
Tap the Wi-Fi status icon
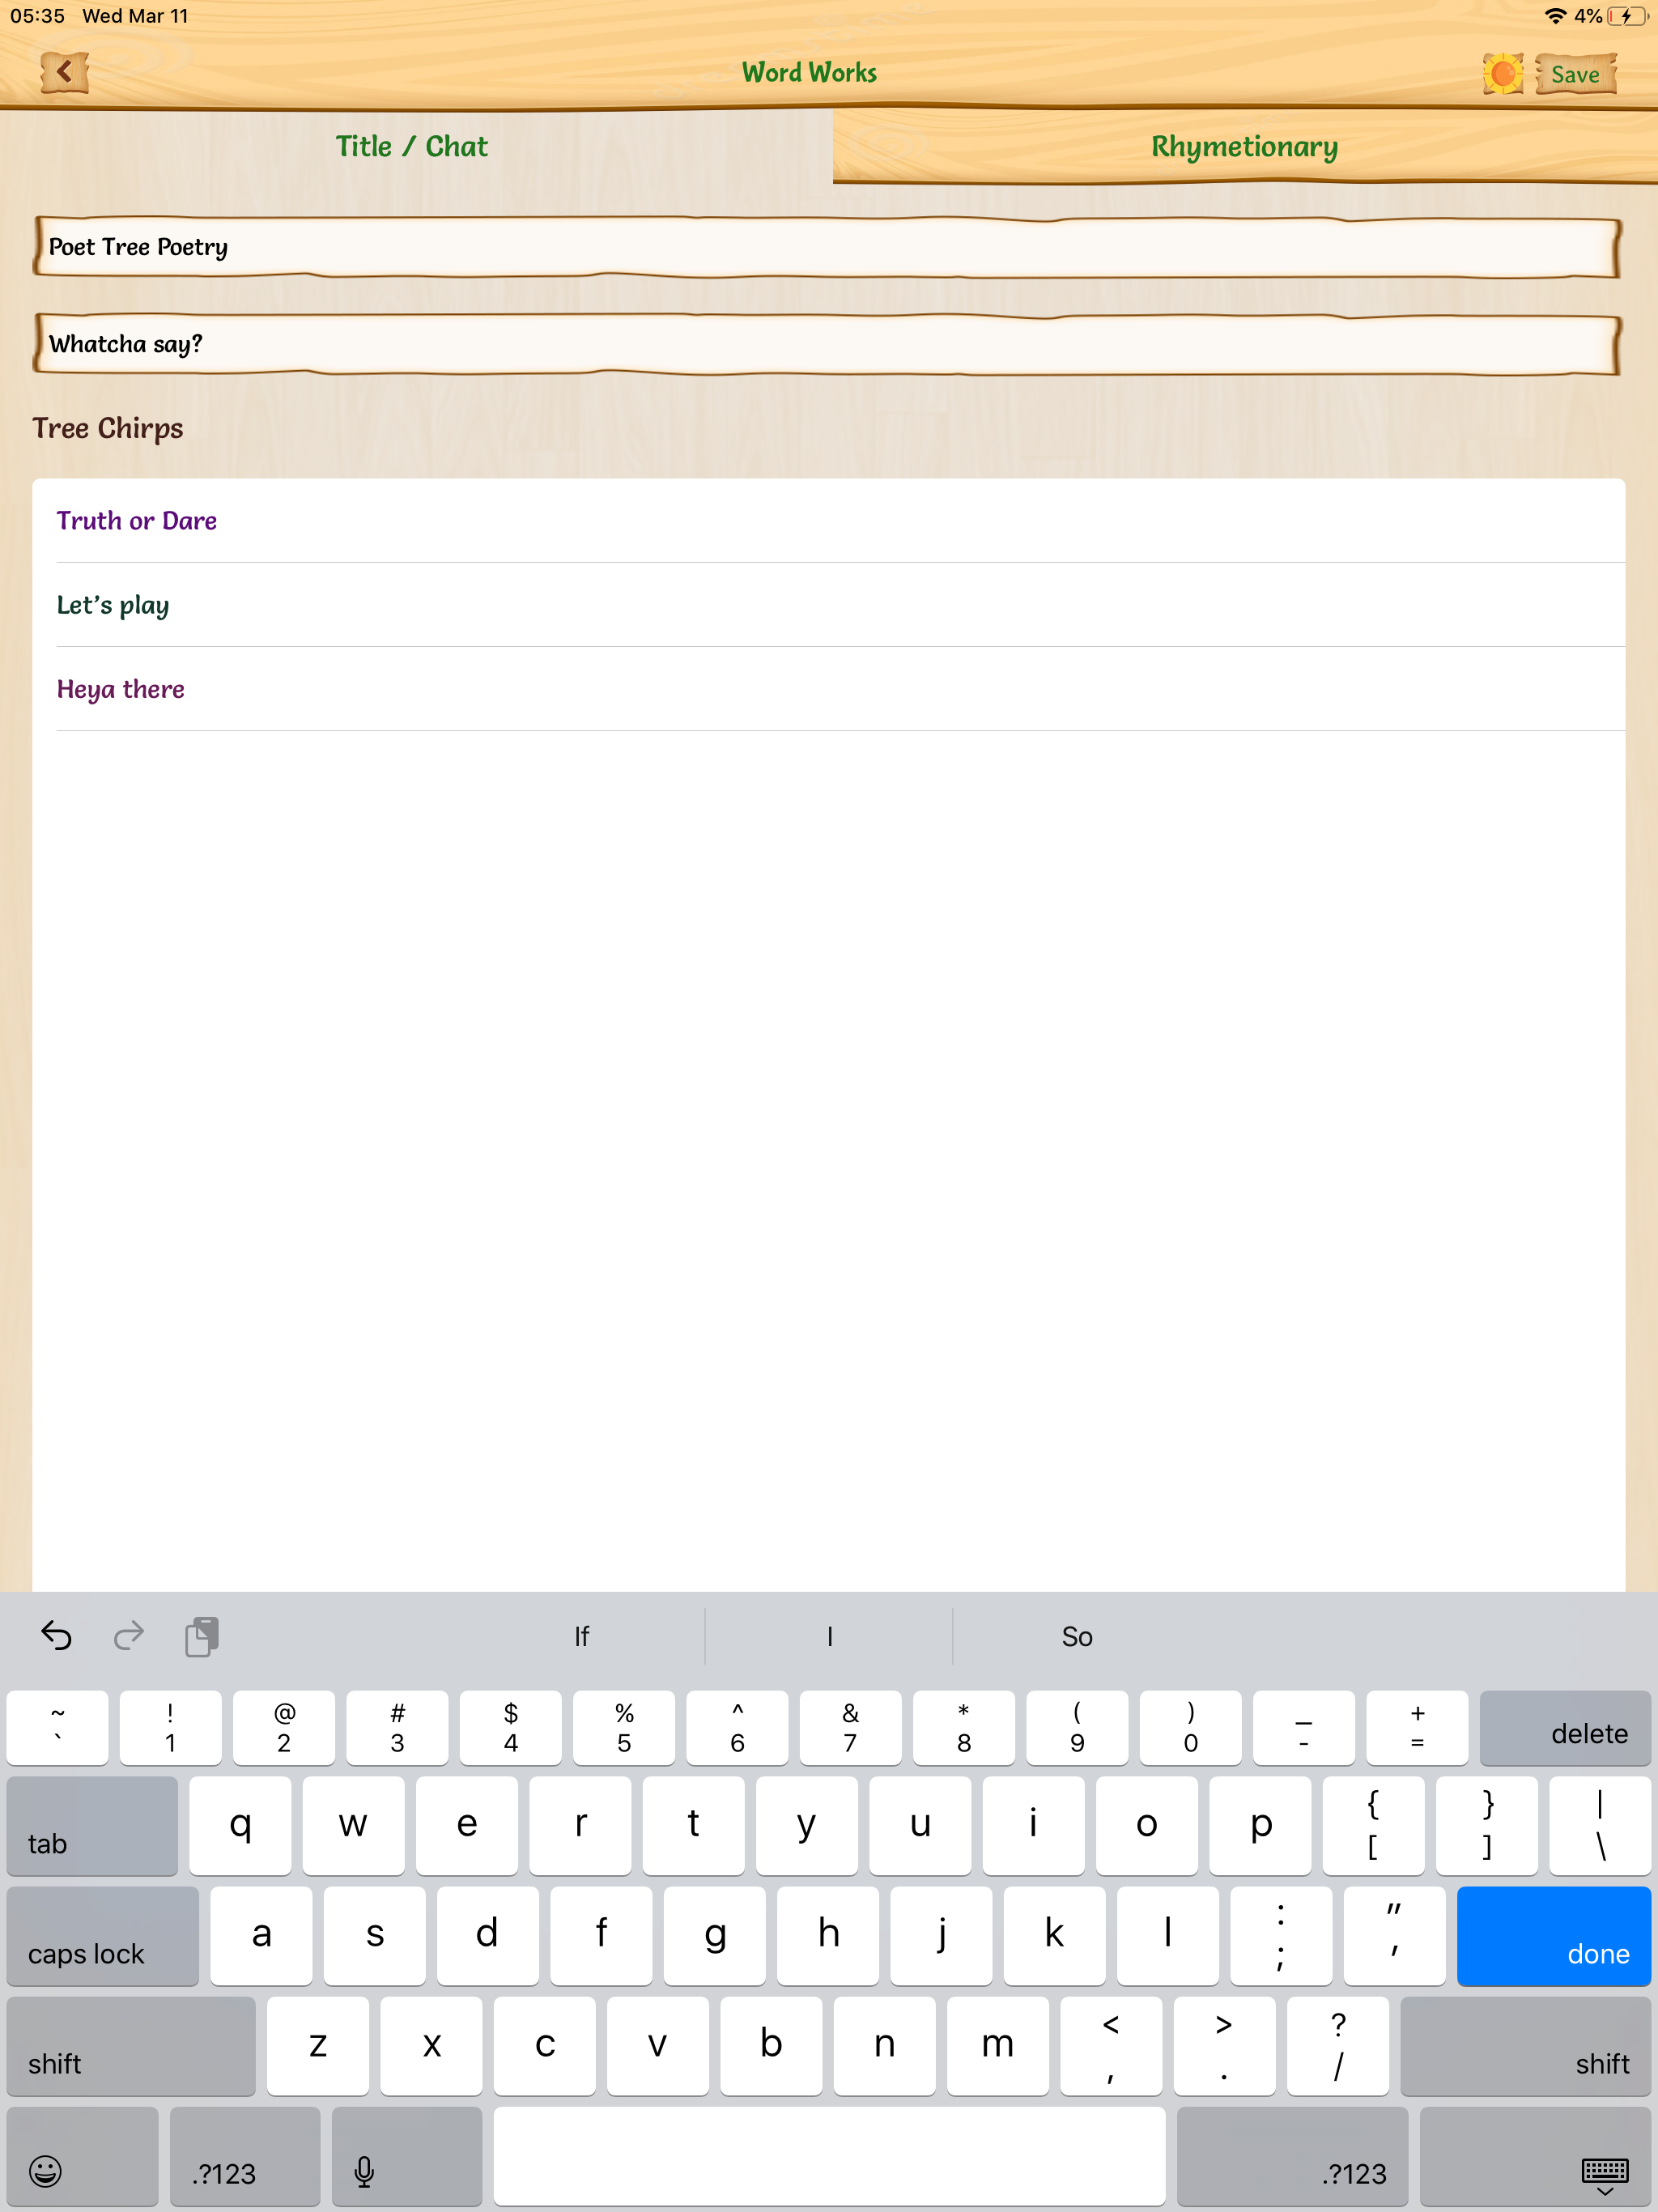1555,16
